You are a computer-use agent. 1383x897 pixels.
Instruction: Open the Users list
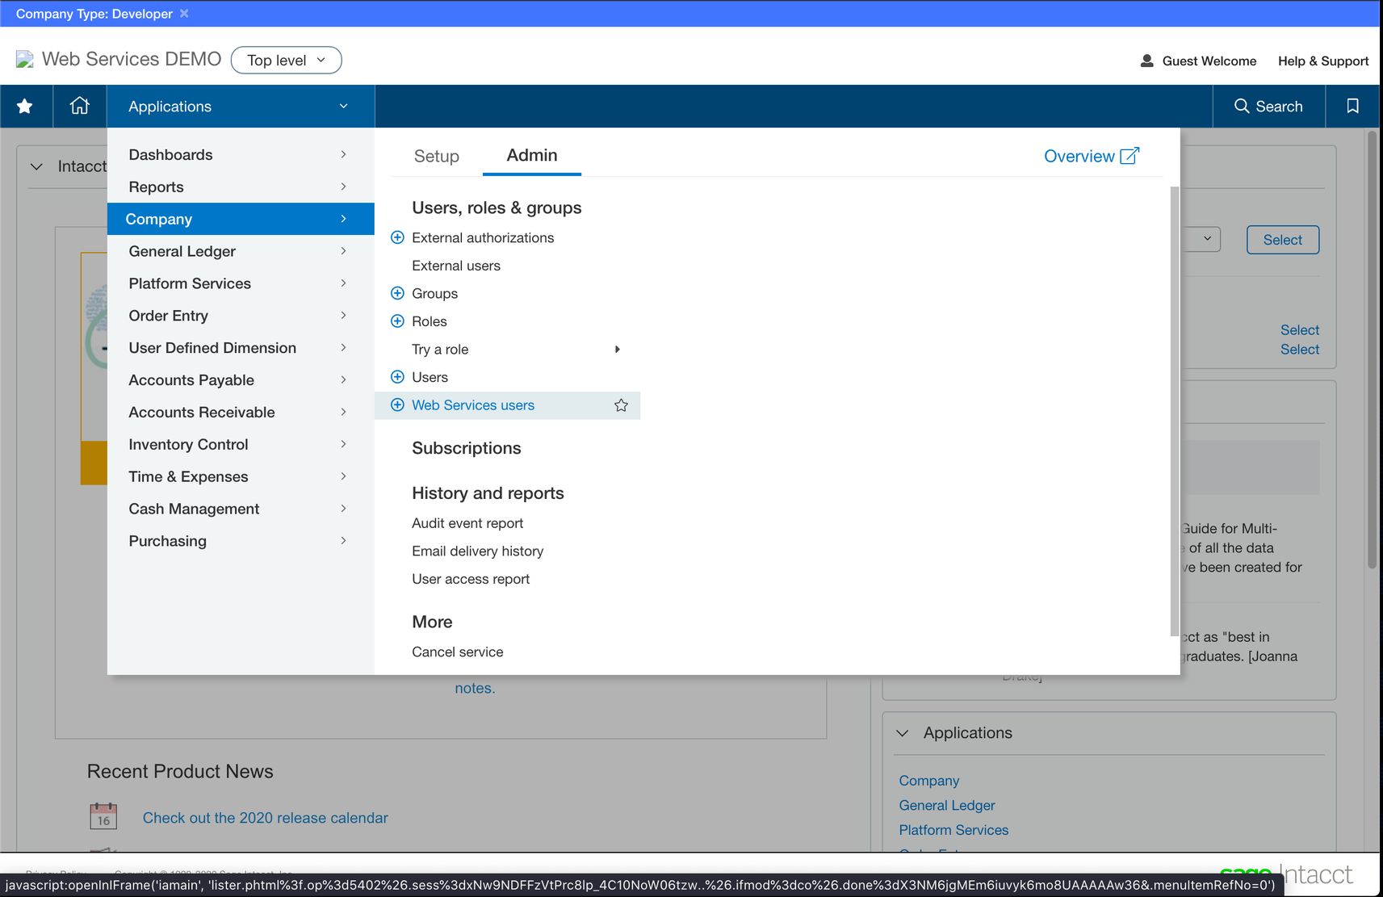pyautogui.click(x=430, y=377)
